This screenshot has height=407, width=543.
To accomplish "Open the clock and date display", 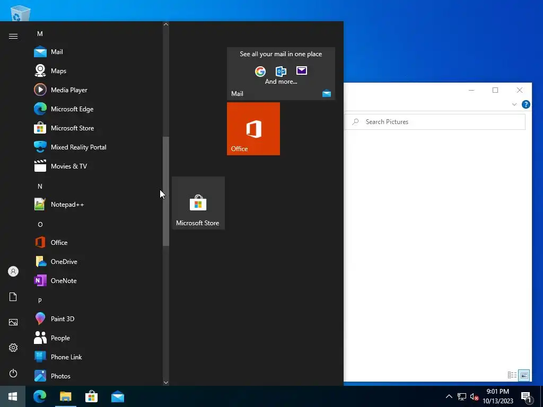I will [497, 396].
